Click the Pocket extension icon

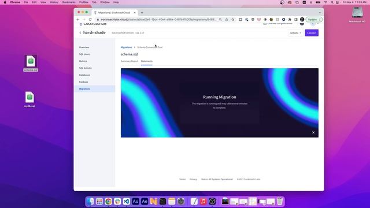[259, 20]
